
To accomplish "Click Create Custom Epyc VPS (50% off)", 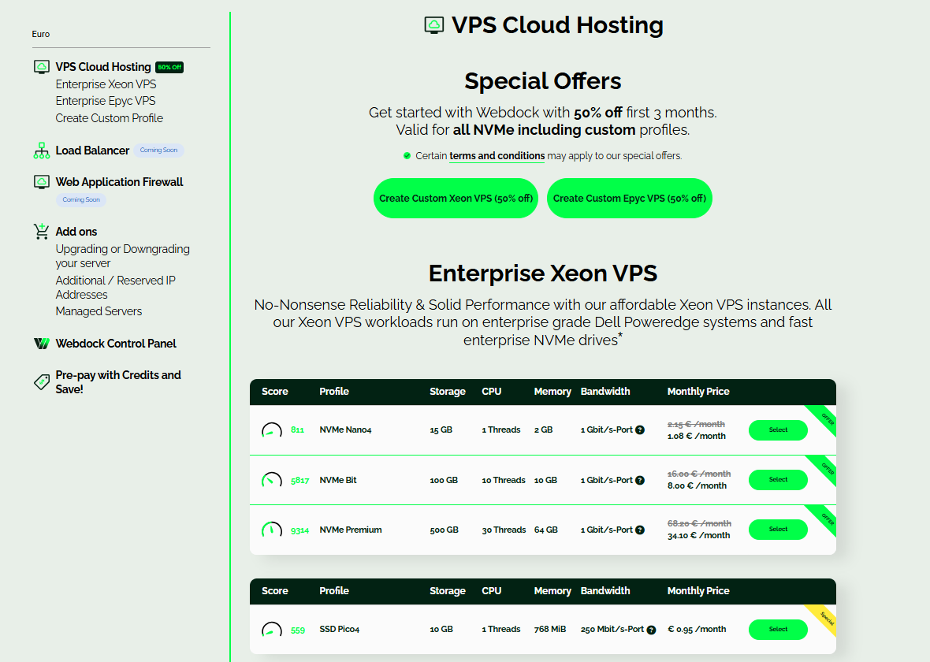I will (x=630, y=198).
